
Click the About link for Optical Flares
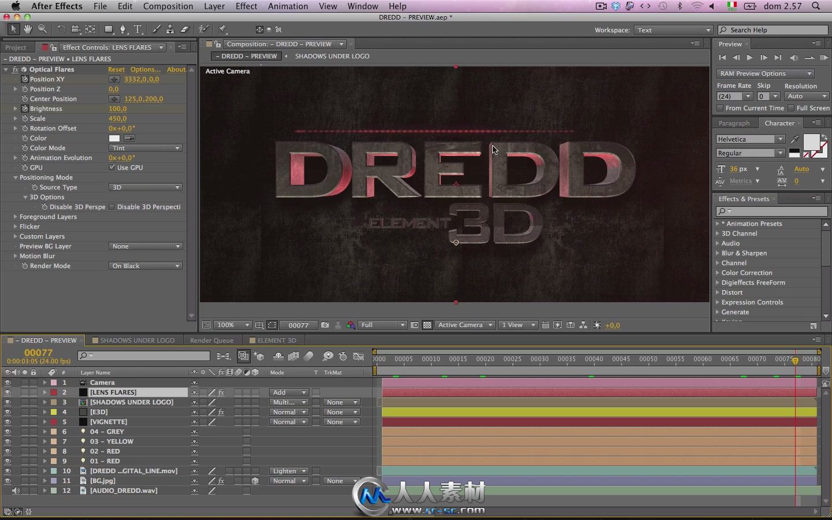[x=176, y=69]
